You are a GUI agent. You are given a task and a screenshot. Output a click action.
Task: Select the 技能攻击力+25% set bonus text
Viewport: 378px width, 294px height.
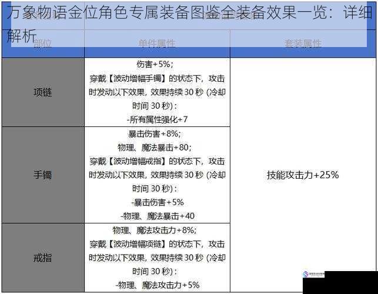pyautogui.click(x=303, y=175)
